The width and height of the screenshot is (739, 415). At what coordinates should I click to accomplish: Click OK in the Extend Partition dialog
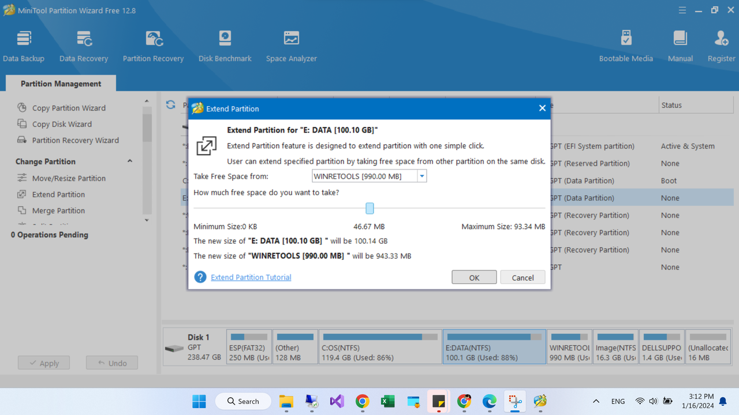474,277
